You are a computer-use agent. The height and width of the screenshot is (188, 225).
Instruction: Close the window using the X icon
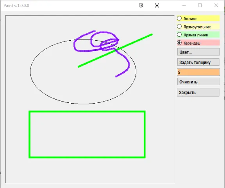(216, 5)
